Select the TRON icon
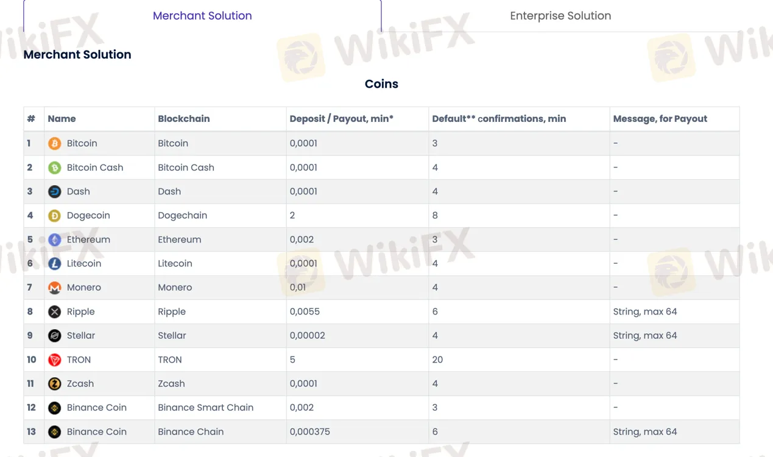Image resolution: width=773 pixels, height=457 pixels. [x=54, y=360]
